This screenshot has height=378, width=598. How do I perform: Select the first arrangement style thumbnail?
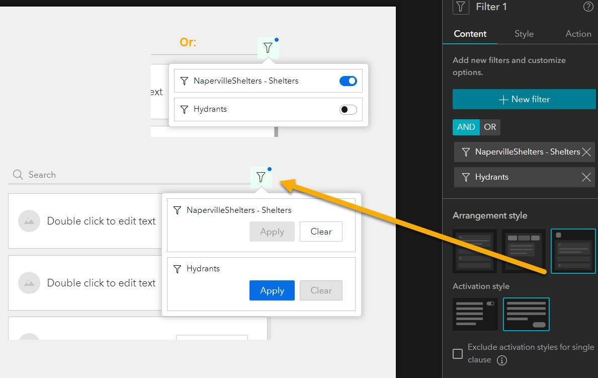(x=474, y=251)
